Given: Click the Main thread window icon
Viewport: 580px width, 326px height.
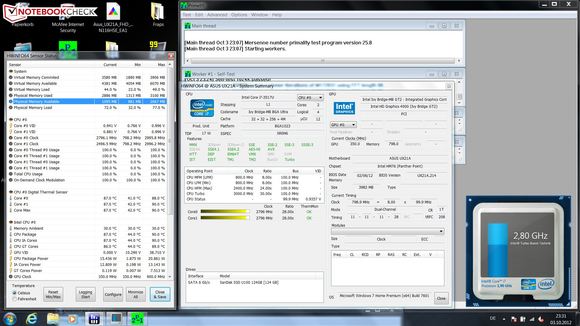Looking at the screenshot, I should pos(188,26).
